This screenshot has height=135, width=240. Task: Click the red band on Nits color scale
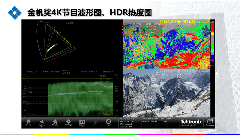coord(212,27)
